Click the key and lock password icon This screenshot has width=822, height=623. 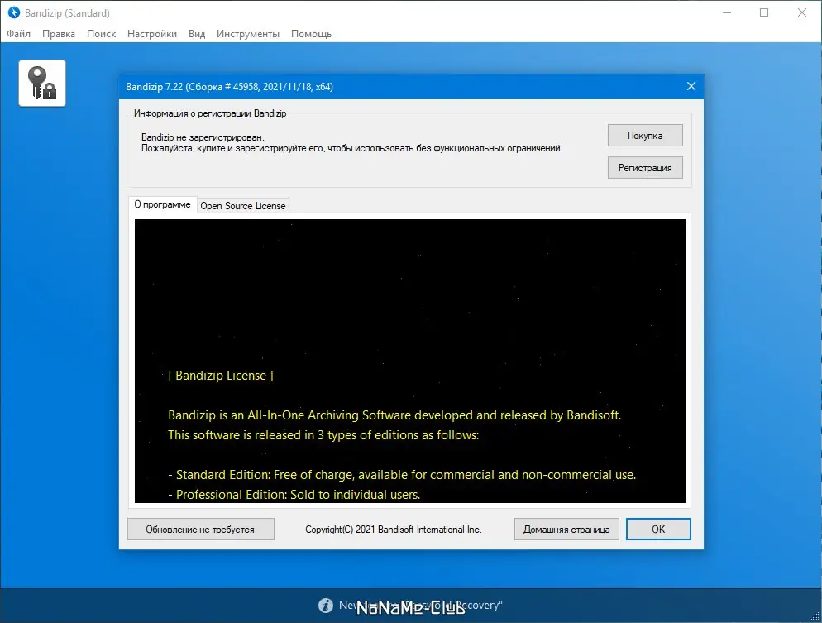(x=42, y=83)
